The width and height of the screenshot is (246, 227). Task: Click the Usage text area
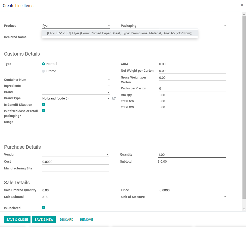click(x=76, y=126)
